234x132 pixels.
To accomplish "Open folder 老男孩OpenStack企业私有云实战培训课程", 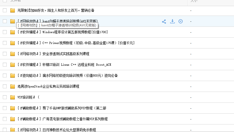I will point(48,86).
